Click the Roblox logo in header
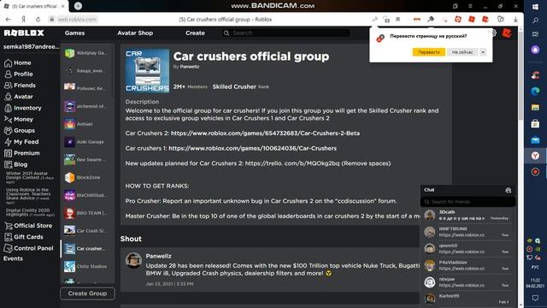 click(24, 33)
